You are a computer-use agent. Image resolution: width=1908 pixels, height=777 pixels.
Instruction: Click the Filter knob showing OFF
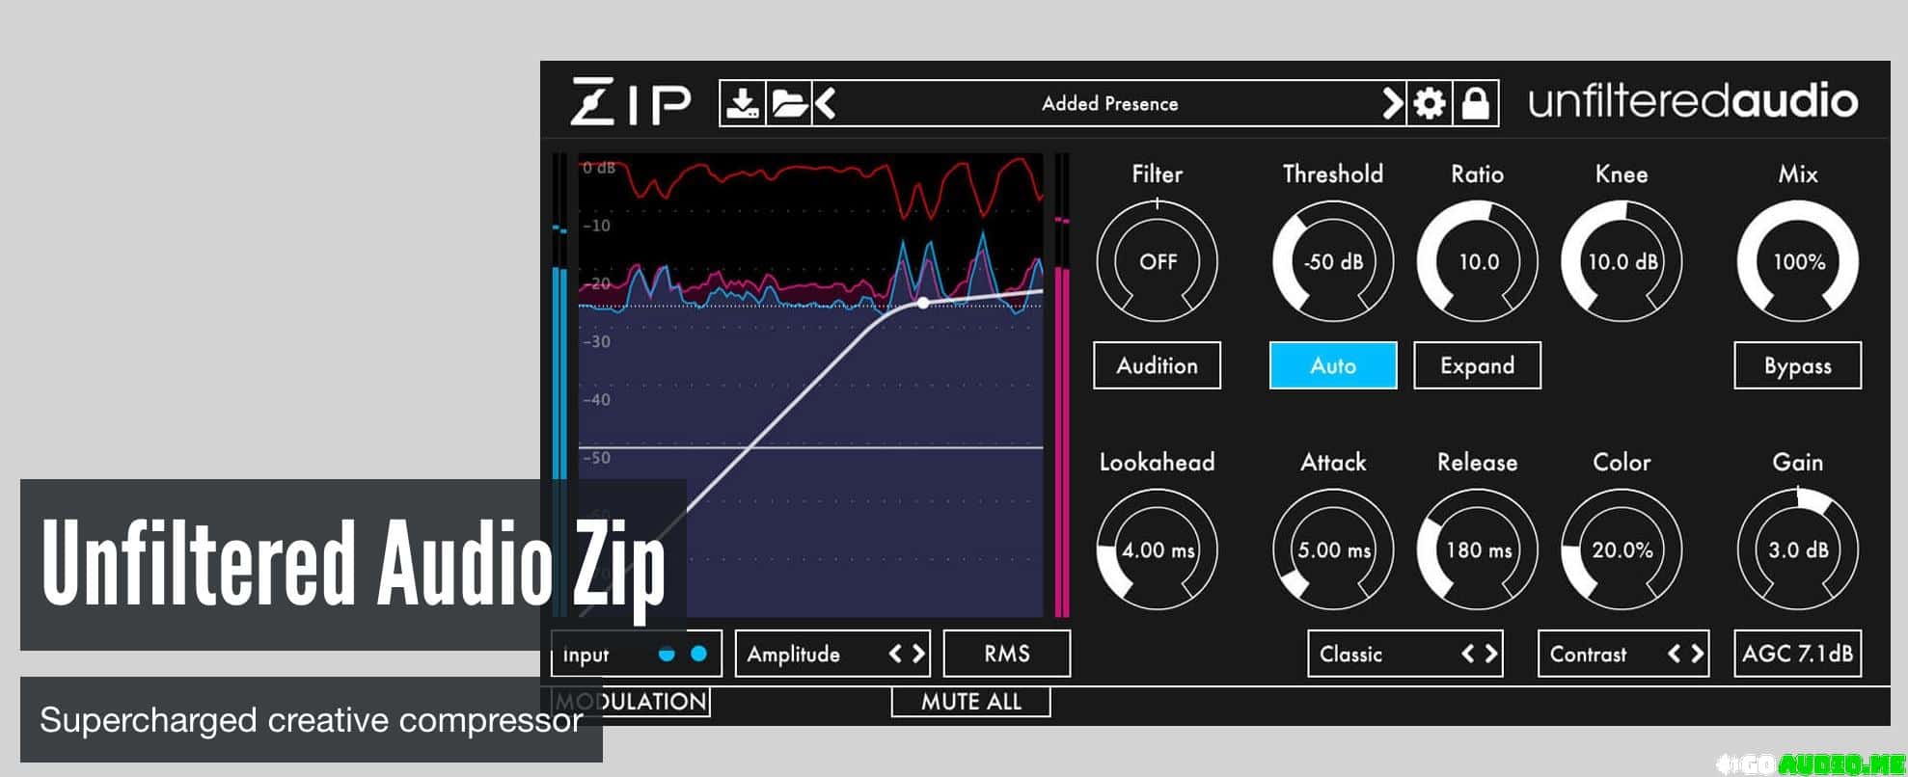1158,261
